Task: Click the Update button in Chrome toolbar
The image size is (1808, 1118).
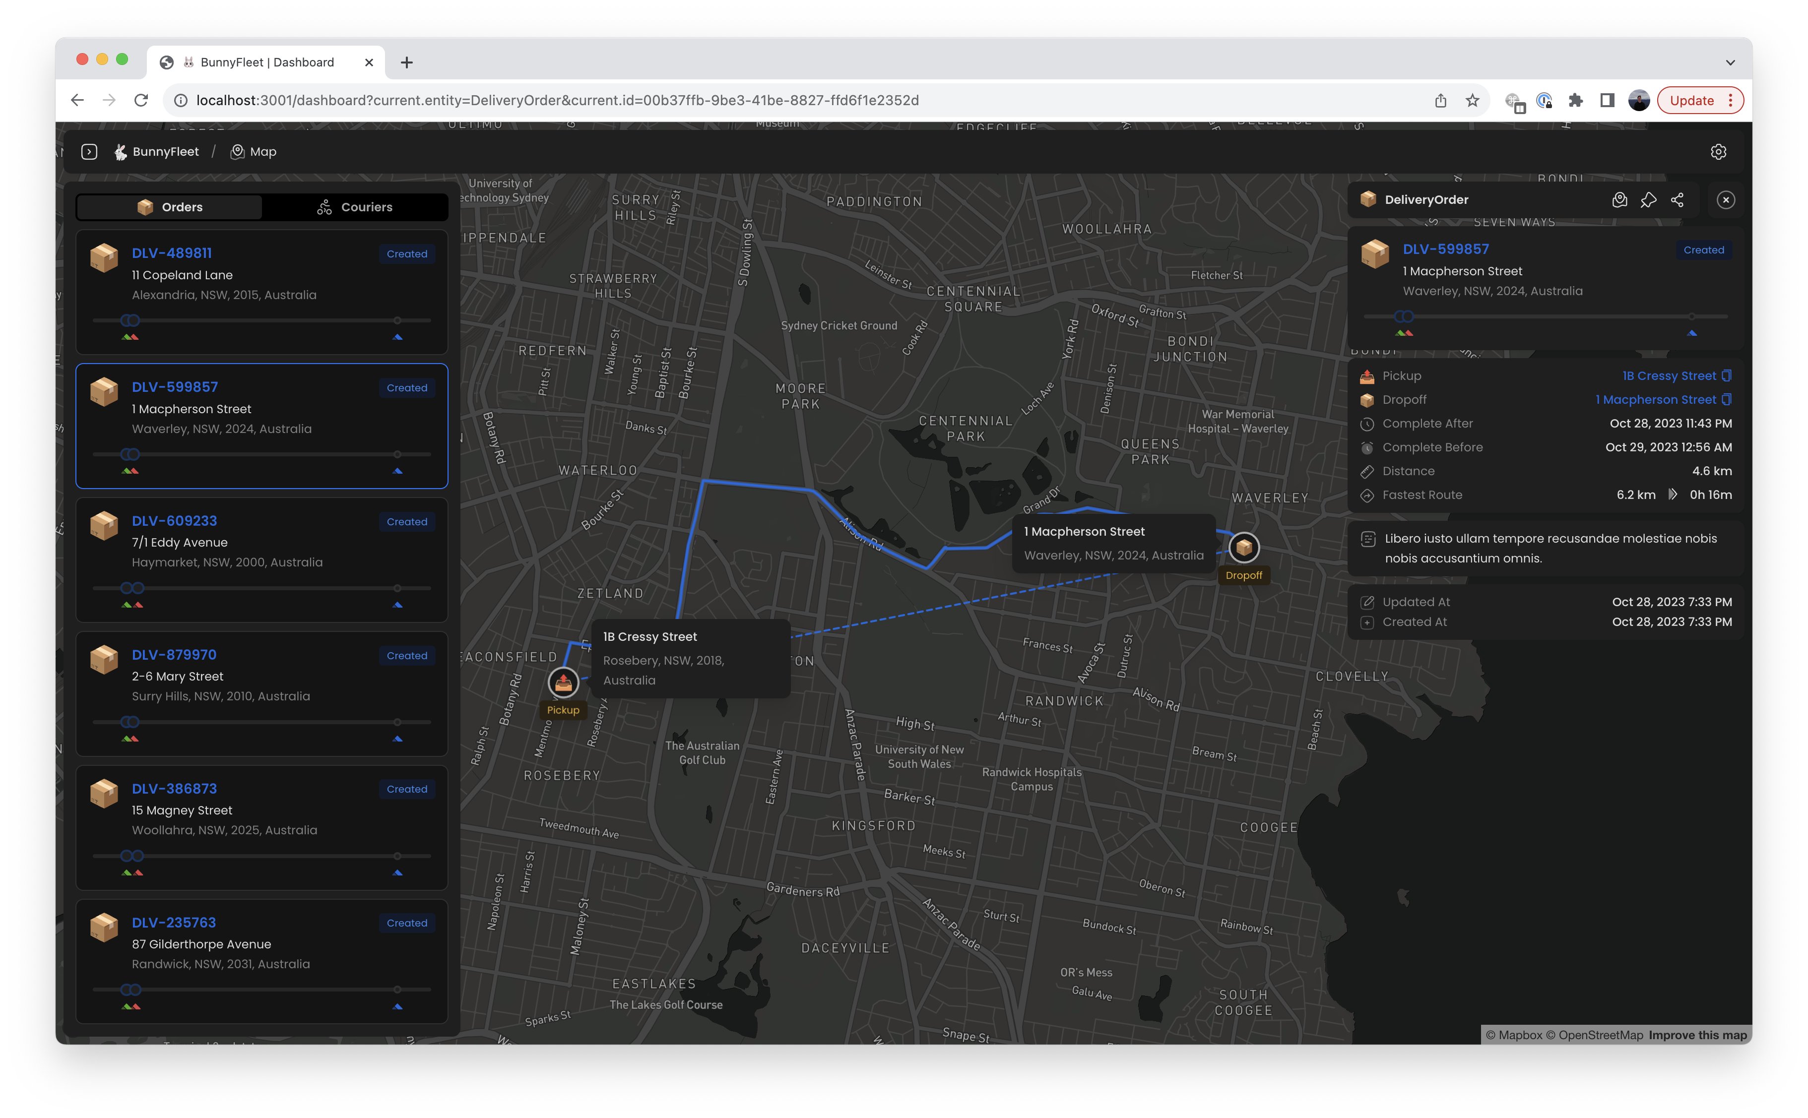Action: pyautogui.click(x=1691, y=101)
